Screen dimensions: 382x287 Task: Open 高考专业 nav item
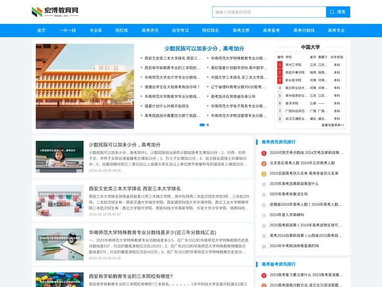[336, 30]
